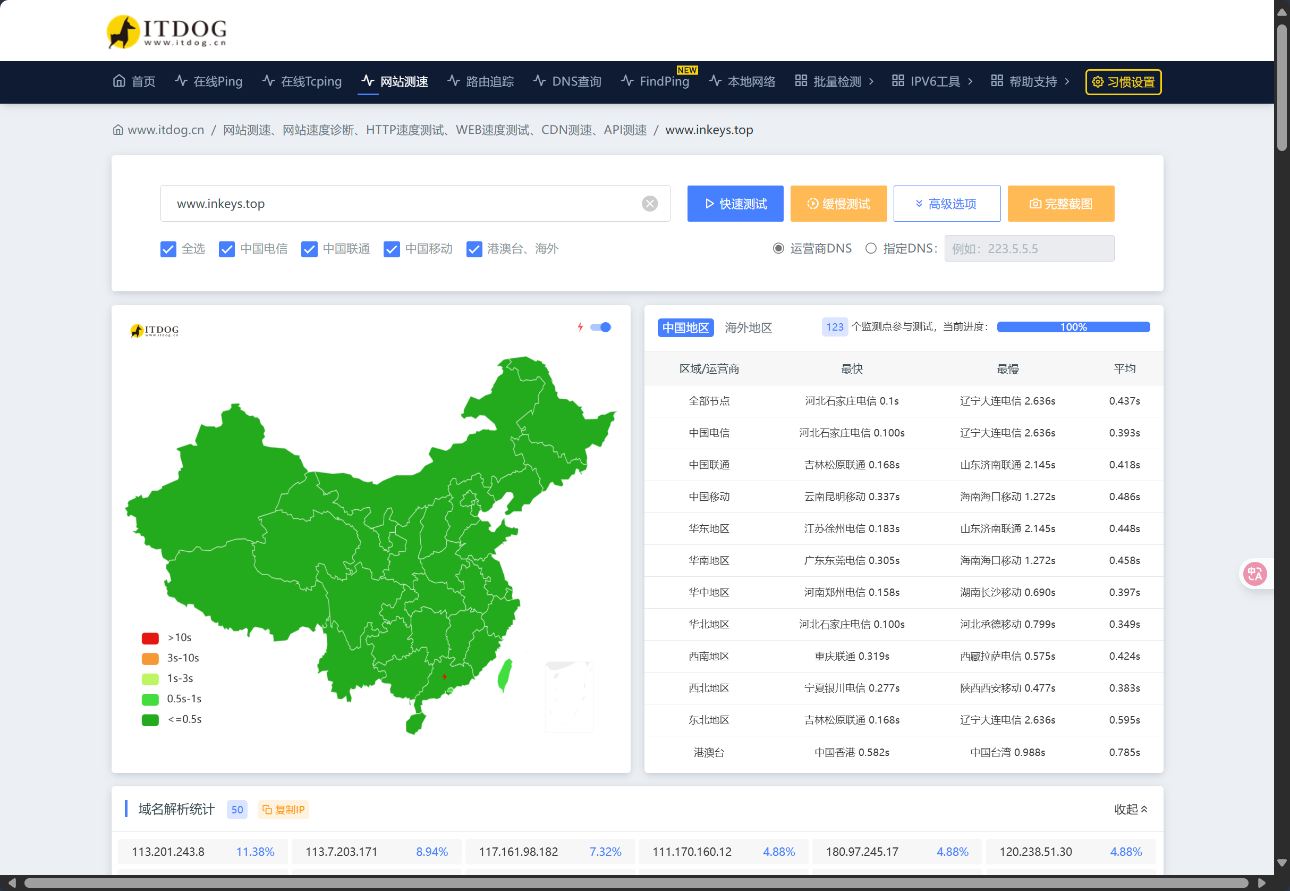Expand the 帮助支持 dropdown menu
Viewport: 1290px width, 891px height.
coord(1030,81)
